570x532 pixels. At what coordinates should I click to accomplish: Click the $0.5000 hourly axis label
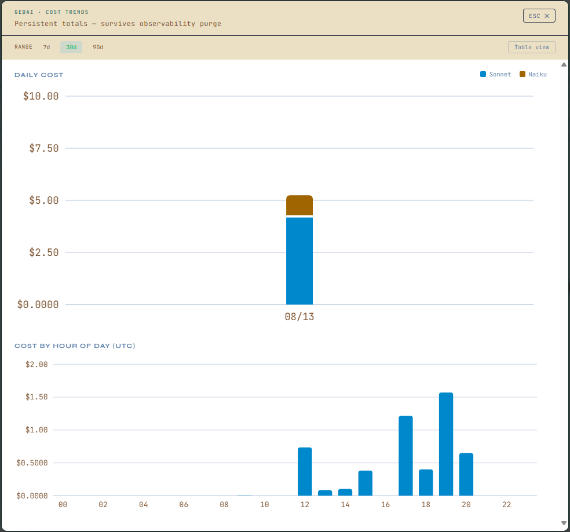point(32,463)
